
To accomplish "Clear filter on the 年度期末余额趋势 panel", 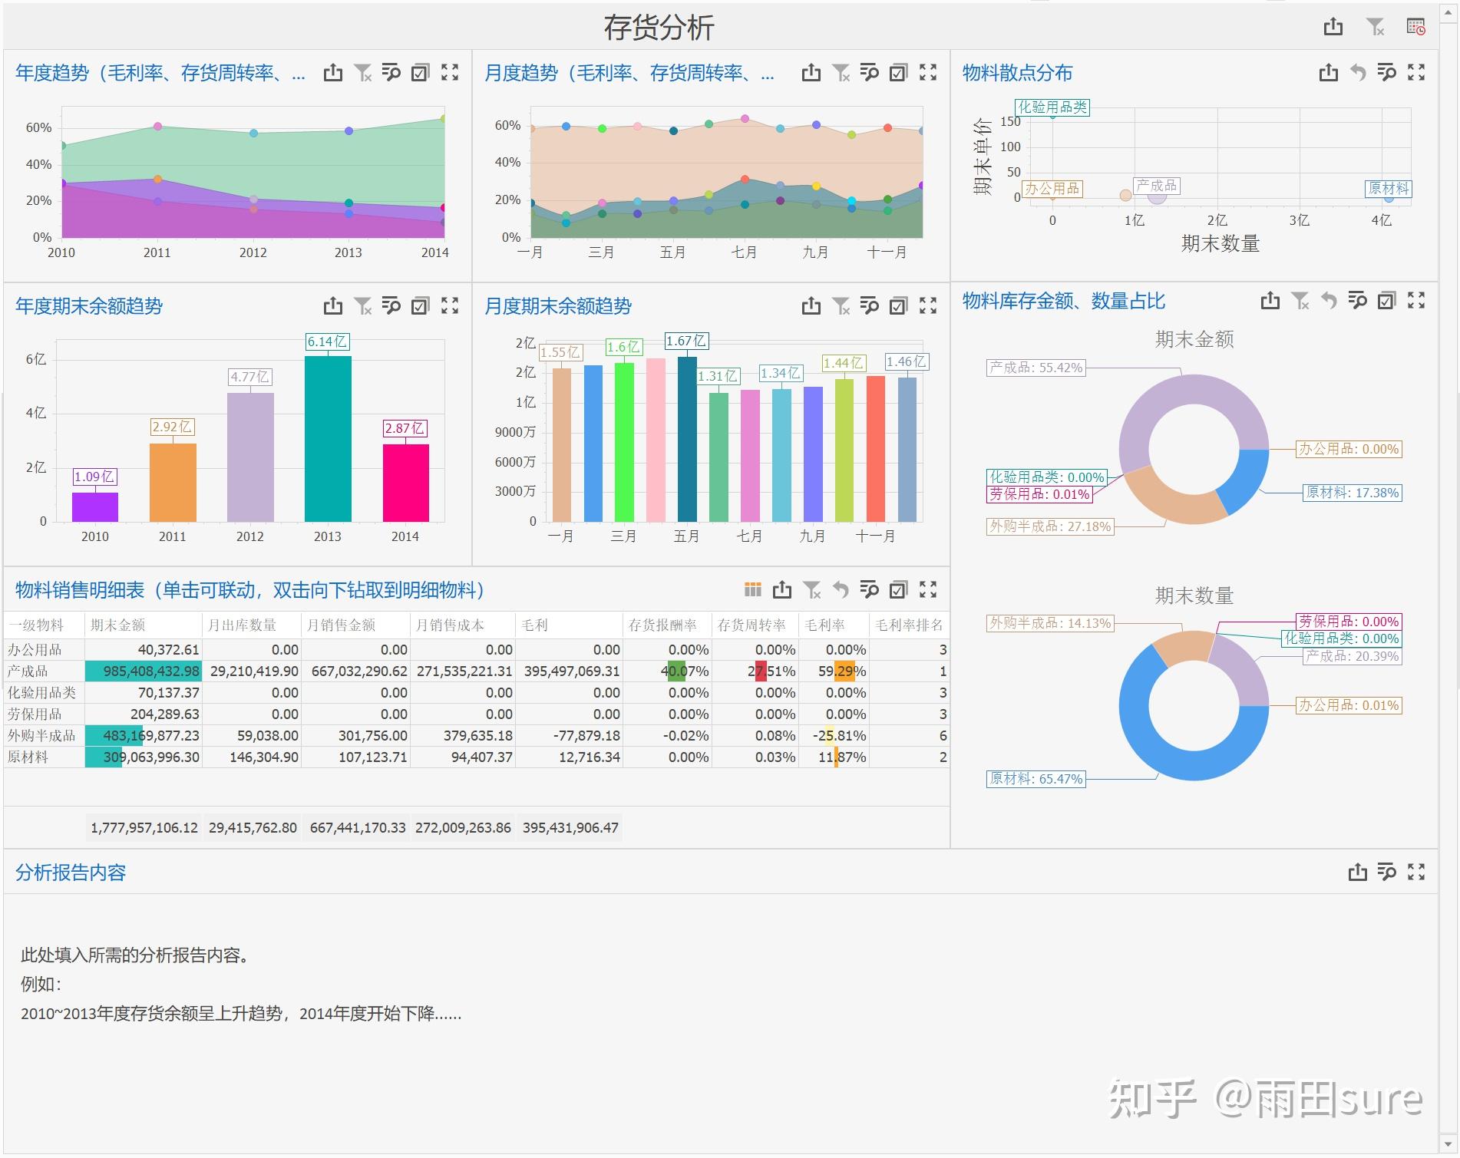I will pyautogui.click(x=362, y=306).
